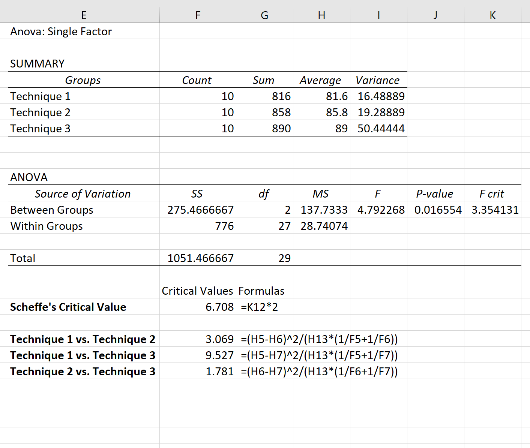Viewport: 530px width, 448px height.
Task: Select the sum value 816
Action: pyautogui.click(x=264, y=96)
